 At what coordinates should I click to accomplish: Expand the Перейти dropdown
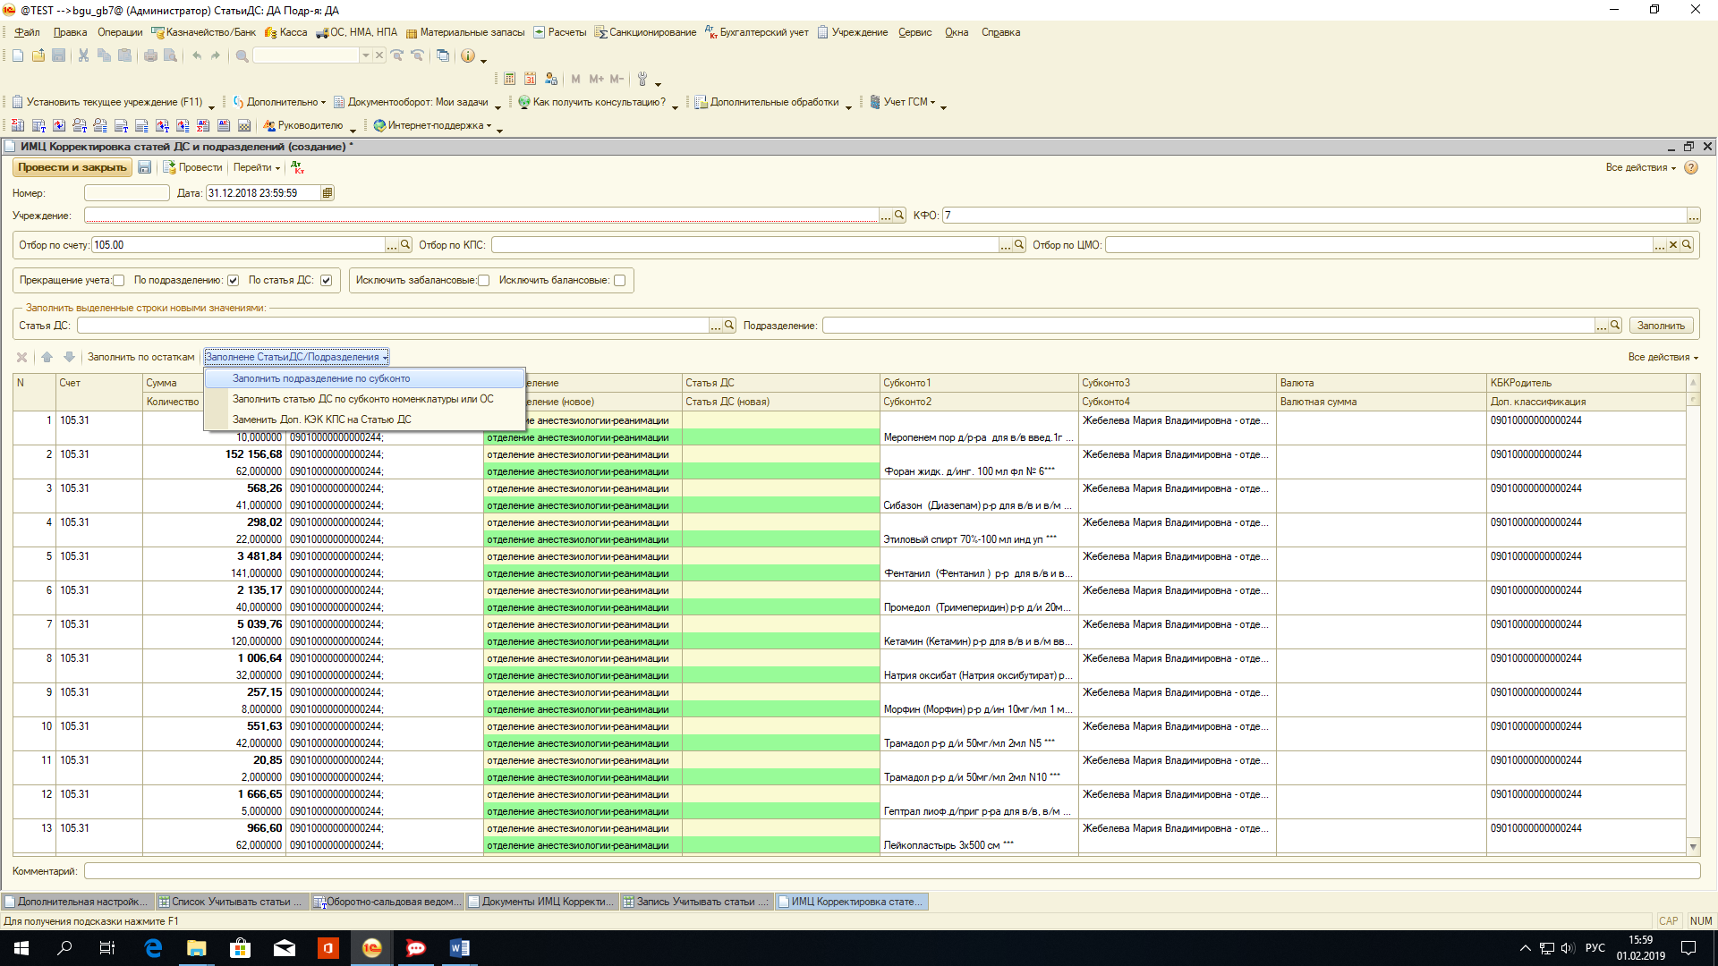(256, 167)
